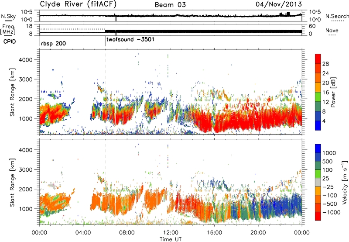349x242 pixels.
Task: Click the 'N.Sky' legend label
Action: coord(8,16)
